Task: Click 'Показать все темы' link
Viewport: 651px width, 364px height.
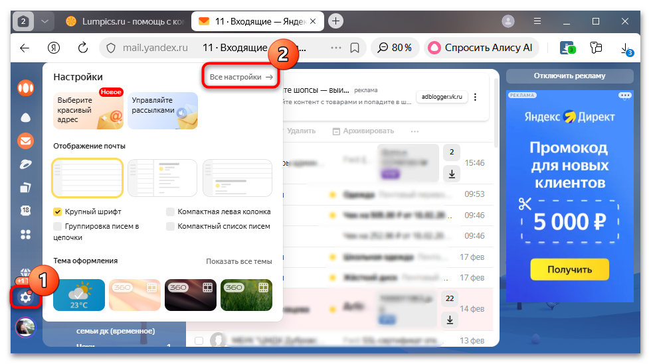Action: tap(239, 261)
